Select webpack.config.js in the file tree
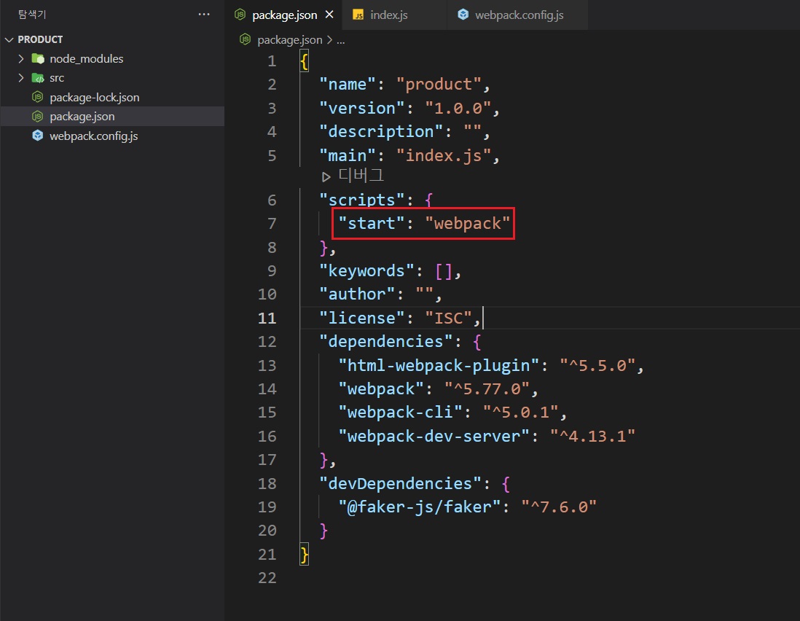800x621 pixels. (112, 136)
